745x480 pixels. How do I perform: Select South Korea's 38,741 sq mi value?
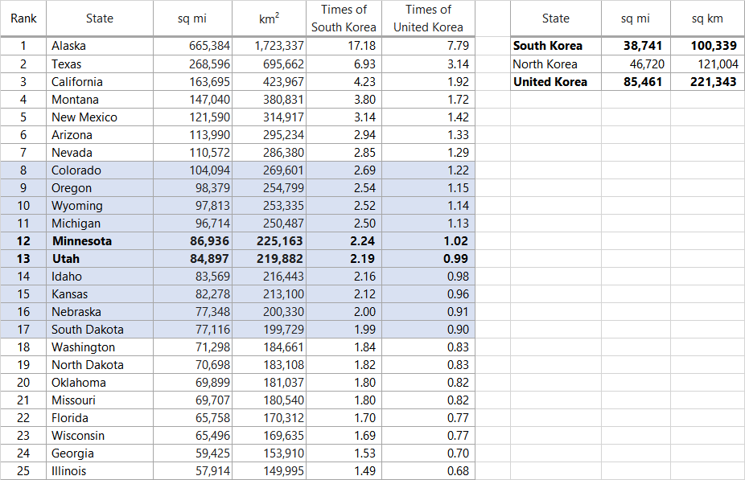coord(636,46)
